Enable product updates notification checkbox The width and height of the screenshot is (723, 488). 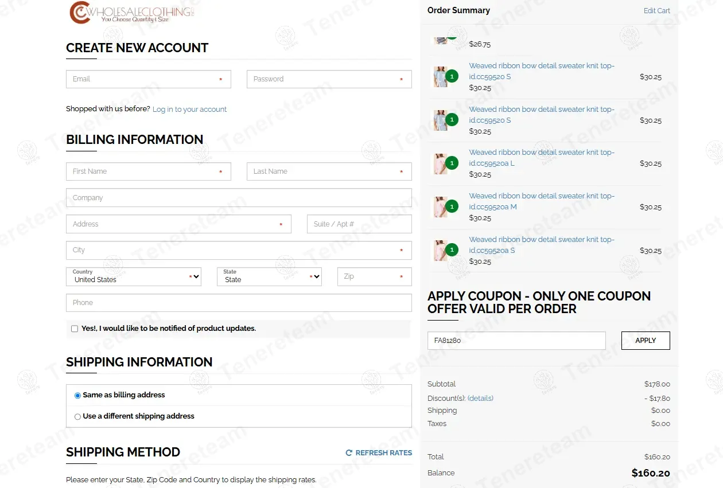coord(75,329)
